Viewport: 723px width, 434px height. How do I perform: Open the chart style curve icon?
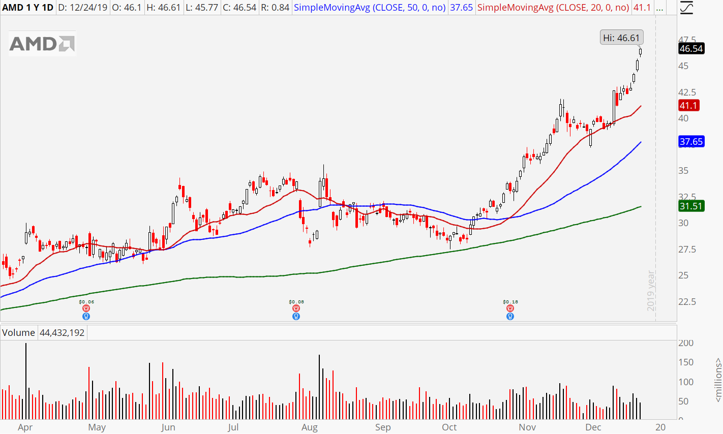(x=686, y=8)
